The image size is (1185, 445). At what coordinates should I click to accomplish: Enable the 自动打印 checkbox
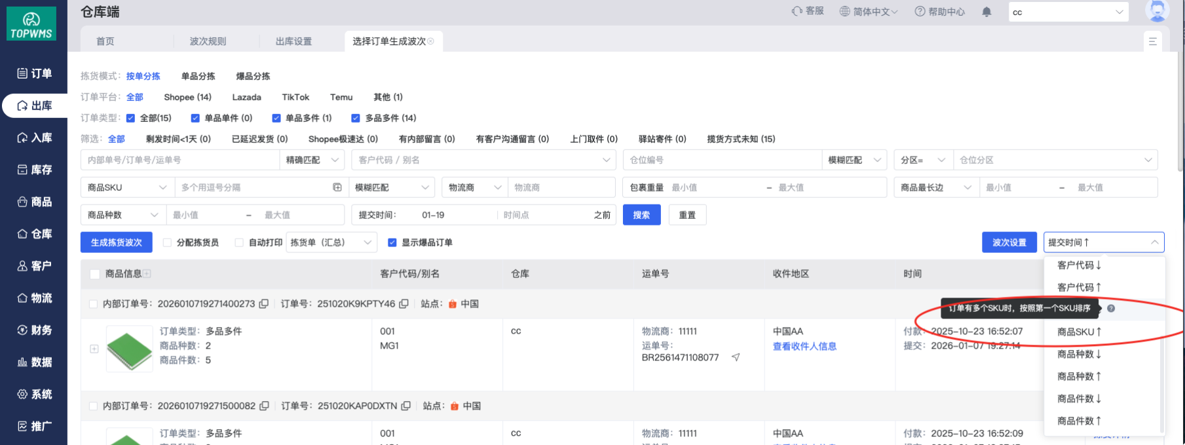tap(239, 242)
